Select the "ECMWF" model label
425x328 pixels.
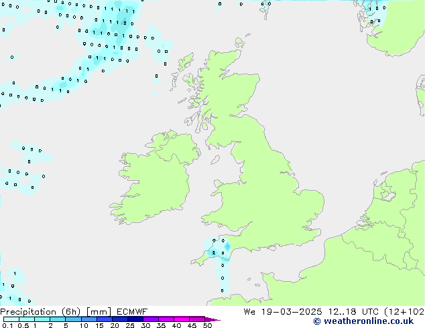click(x=132, y=312)
